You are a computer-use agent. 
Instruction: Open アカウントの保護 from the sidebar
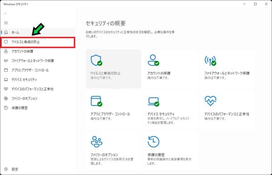tap(38, 51)
